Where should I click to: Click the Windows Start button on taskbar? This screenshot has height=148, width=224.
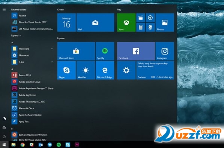[x=4, y=145]
